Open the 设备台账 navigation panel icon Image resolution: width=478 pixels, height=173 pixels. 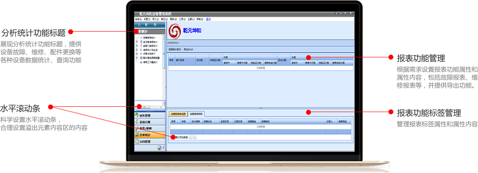point(137,122)
